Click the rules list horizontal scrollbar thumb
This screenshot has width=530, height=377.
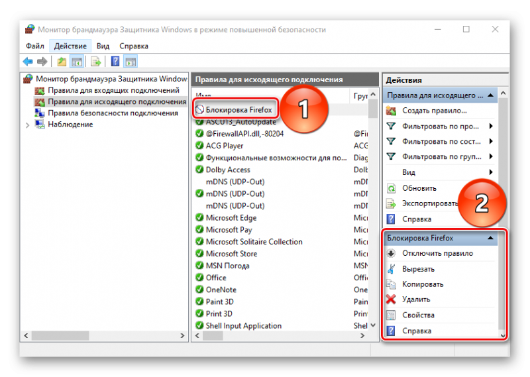[212, 335]
